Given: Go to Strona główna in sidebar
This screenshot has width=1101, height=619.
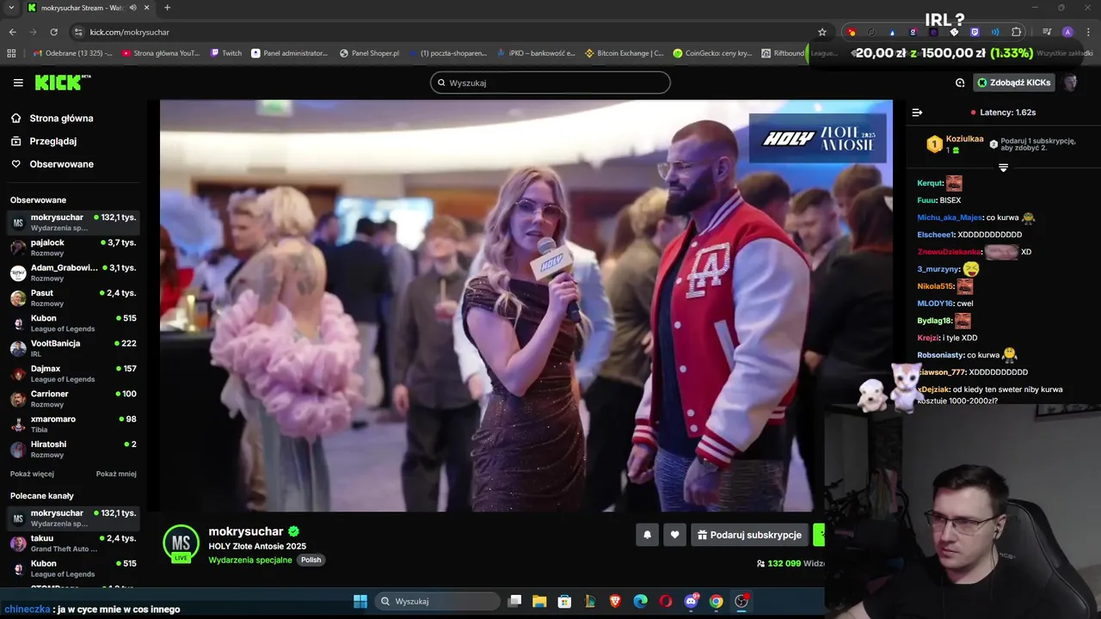Looking at the screenshot, I should point(61,119).
